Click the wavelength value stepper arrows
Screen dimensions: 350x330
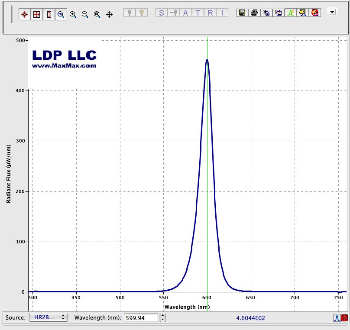coord(163,317)
